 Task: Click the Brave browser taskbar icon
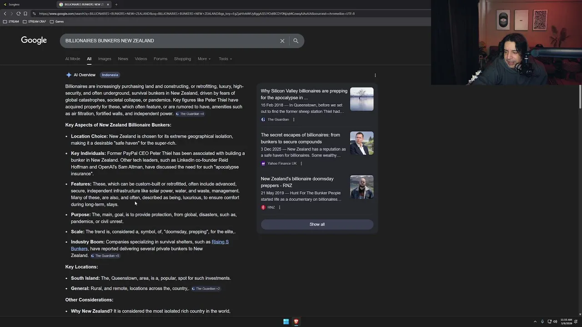[296, 322]
